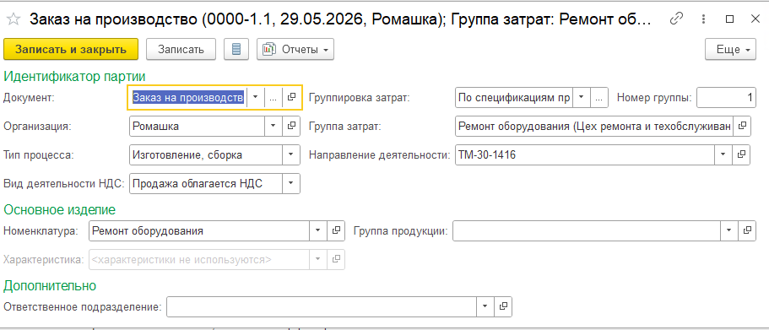The height and width of the screenshot is (330, 769).
Task: Click the Номенклатура field Ремонт оборудования
Action: tap(199, 230)
